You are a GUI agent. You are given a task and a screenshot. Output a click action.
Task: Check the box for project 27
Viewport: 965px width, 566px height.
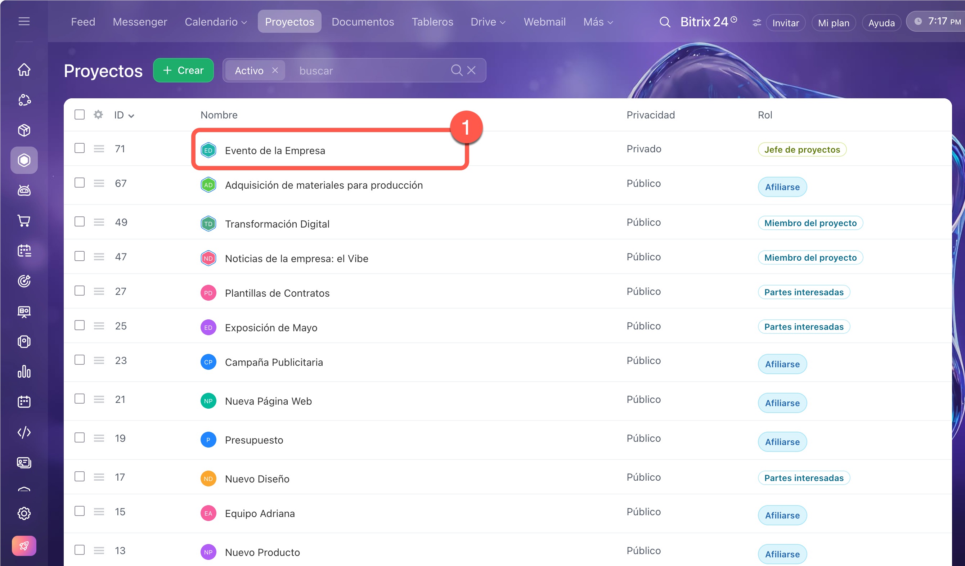[80, 291]
